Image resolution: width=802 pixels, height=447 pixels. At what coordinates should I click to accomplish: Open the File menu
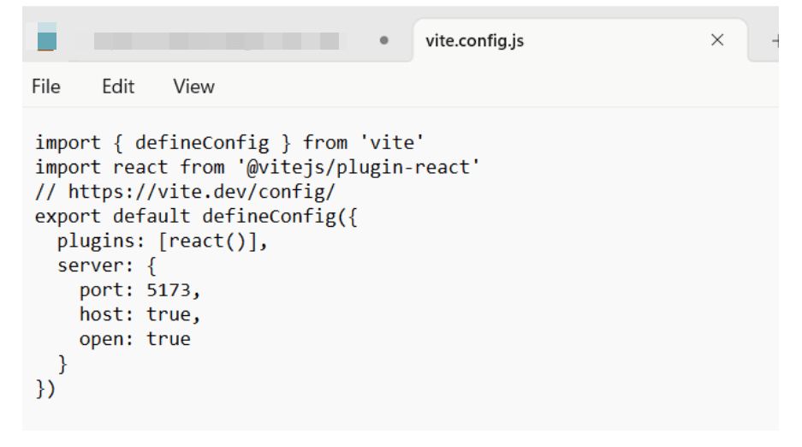coord(46,86)
